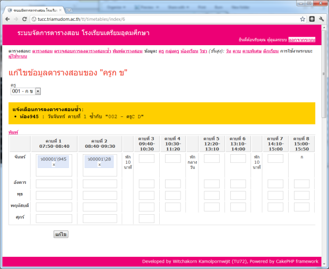Remove ว00001\945 entry with its x
The width and height of the screenshot is (329, 269).
point(54,165)
